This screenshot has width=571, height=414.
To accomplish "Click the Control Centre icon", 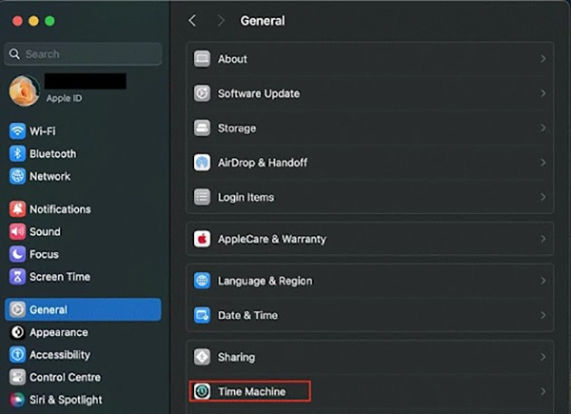I will tap(17, 377).
